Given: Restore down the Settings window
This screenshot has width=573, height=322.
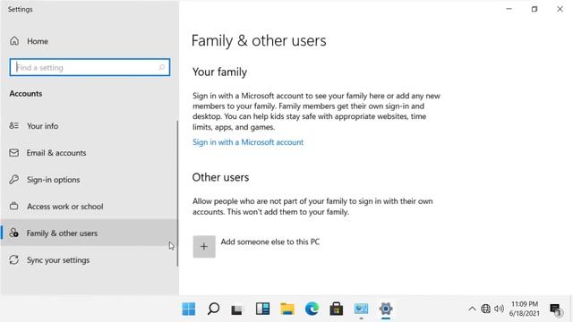Looking at the screenshot, I should pos(535,9).
